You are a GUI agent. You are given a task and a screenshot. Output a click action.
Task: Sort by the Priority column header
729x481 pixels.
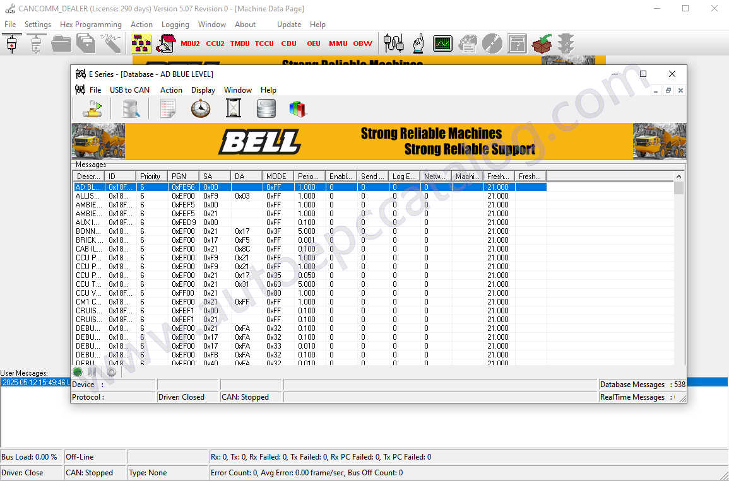point(152,177)
